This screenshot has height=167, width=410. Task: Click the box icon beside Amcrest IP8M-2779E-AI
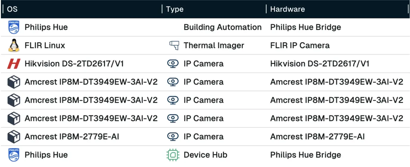14,137
